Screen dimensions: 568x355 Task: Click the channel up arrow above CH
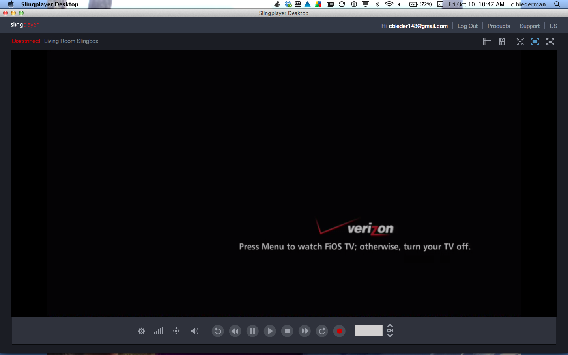click(390, 326)
